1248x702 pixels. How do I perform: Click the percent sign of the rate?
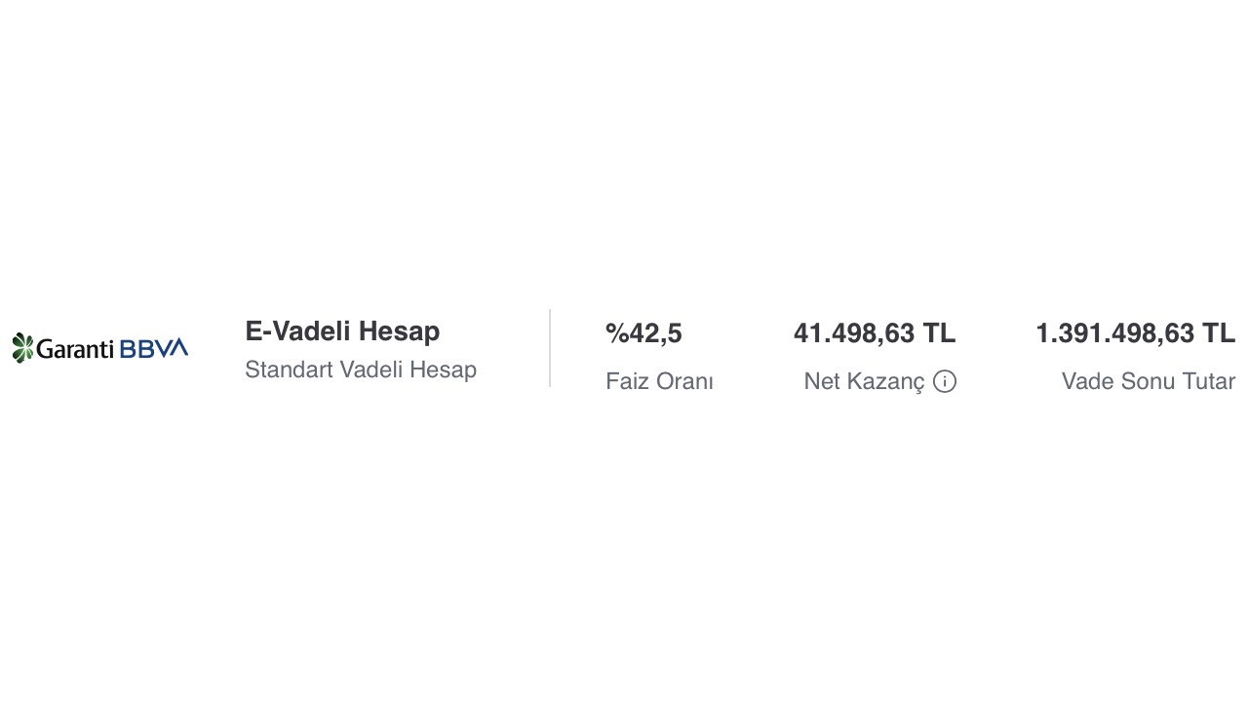coord(616,333)
